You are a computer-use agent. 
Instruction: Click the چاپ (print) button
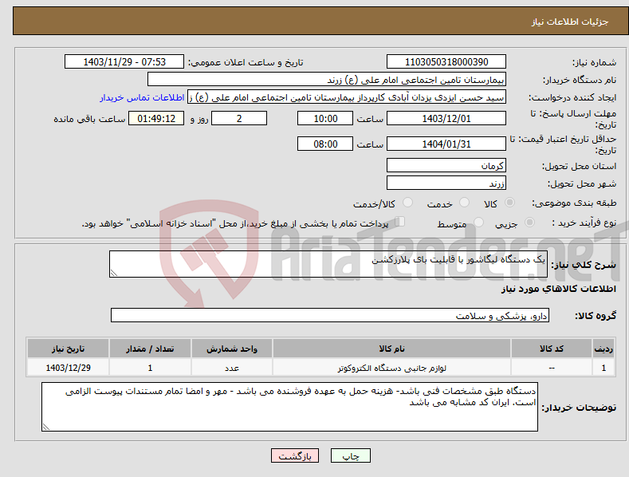click(350, 455)
